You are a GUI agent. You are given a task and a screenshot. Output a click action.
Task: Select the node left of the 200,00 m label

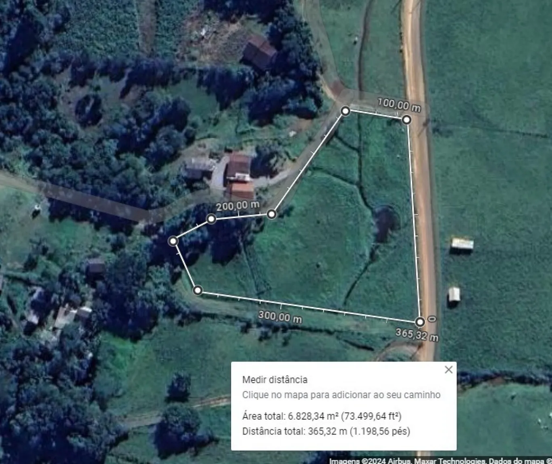(211, 219)
